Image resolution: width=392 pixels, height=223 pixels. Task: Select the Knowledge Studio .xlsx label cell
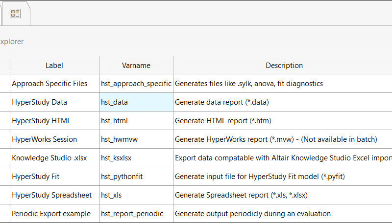point(54,158)
